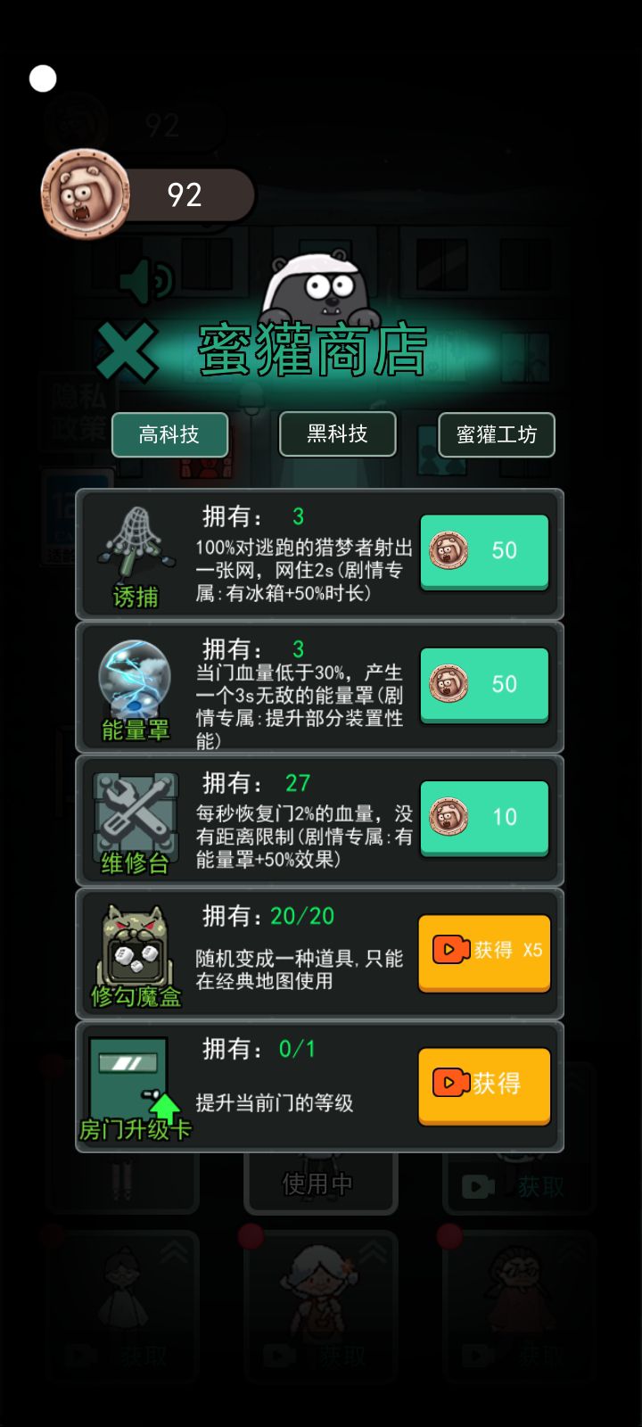Image resolution: width=642 pixels, height=1427 pixels.
Task: Switch to the 黑科技 tab
Action: 337,434
